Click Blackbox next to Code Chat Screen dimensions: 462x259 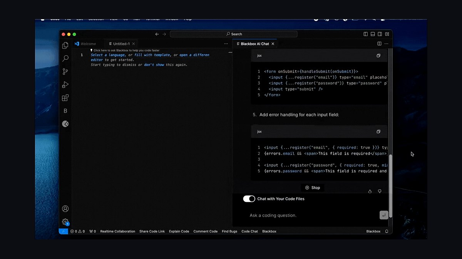[269, 231]
